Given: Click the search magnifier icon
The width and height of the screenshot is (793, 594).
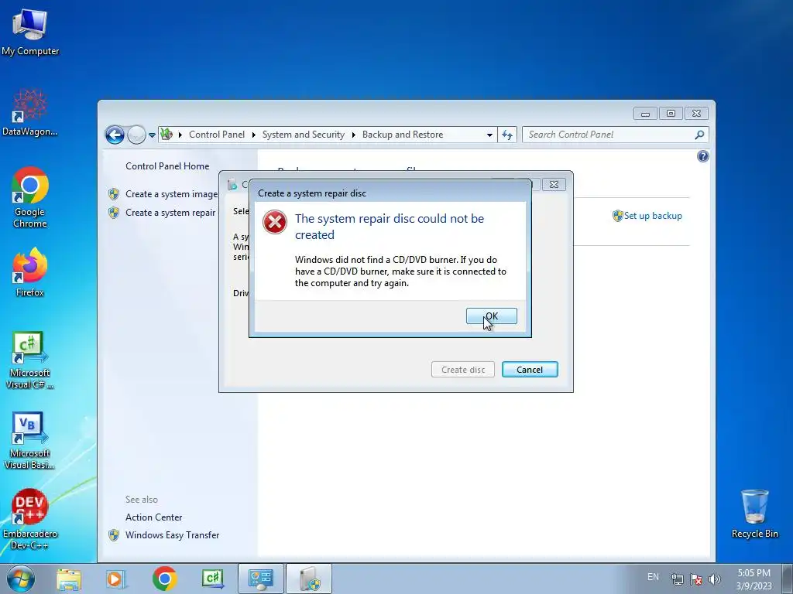Looking at the screenshot, I should coord(699,135).
